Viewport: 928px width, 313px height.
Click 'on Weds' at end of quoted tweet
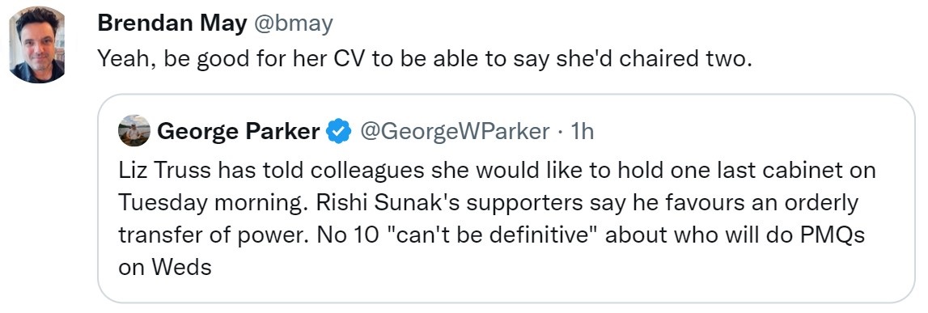[x=164, y=268]
